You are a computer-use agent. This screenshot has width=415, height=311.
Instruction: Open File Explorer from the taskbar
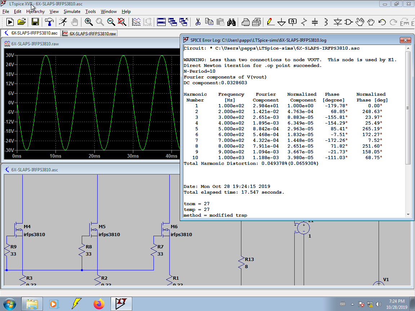click(x=32, y=304)
